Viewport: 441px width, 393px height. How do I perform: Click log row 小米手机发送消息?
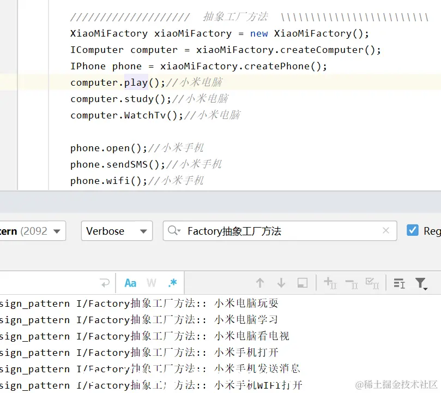150,369
